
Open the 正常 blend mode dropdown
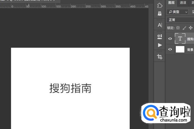(x=180, y=20)
